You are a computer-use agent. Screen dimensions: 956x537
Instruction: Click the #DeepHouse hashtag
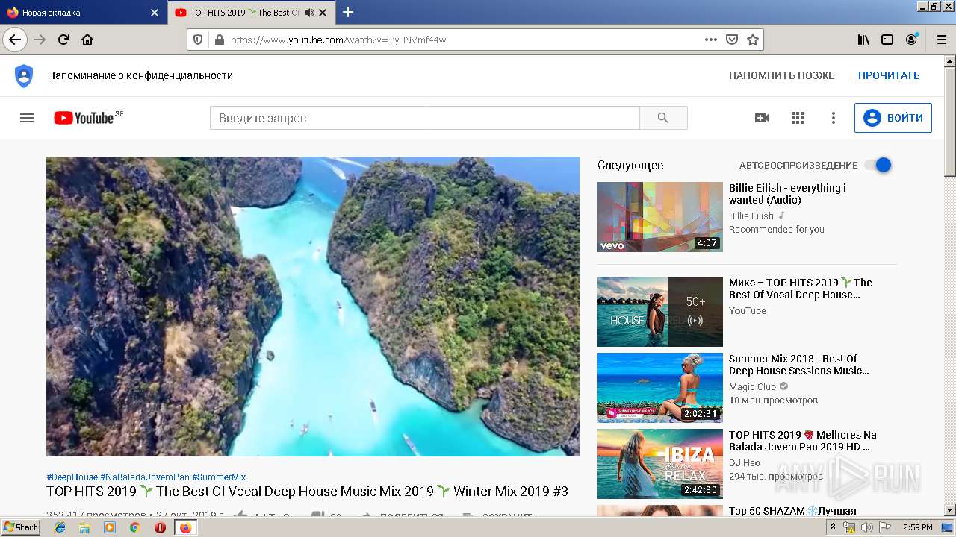coord(72,477)
